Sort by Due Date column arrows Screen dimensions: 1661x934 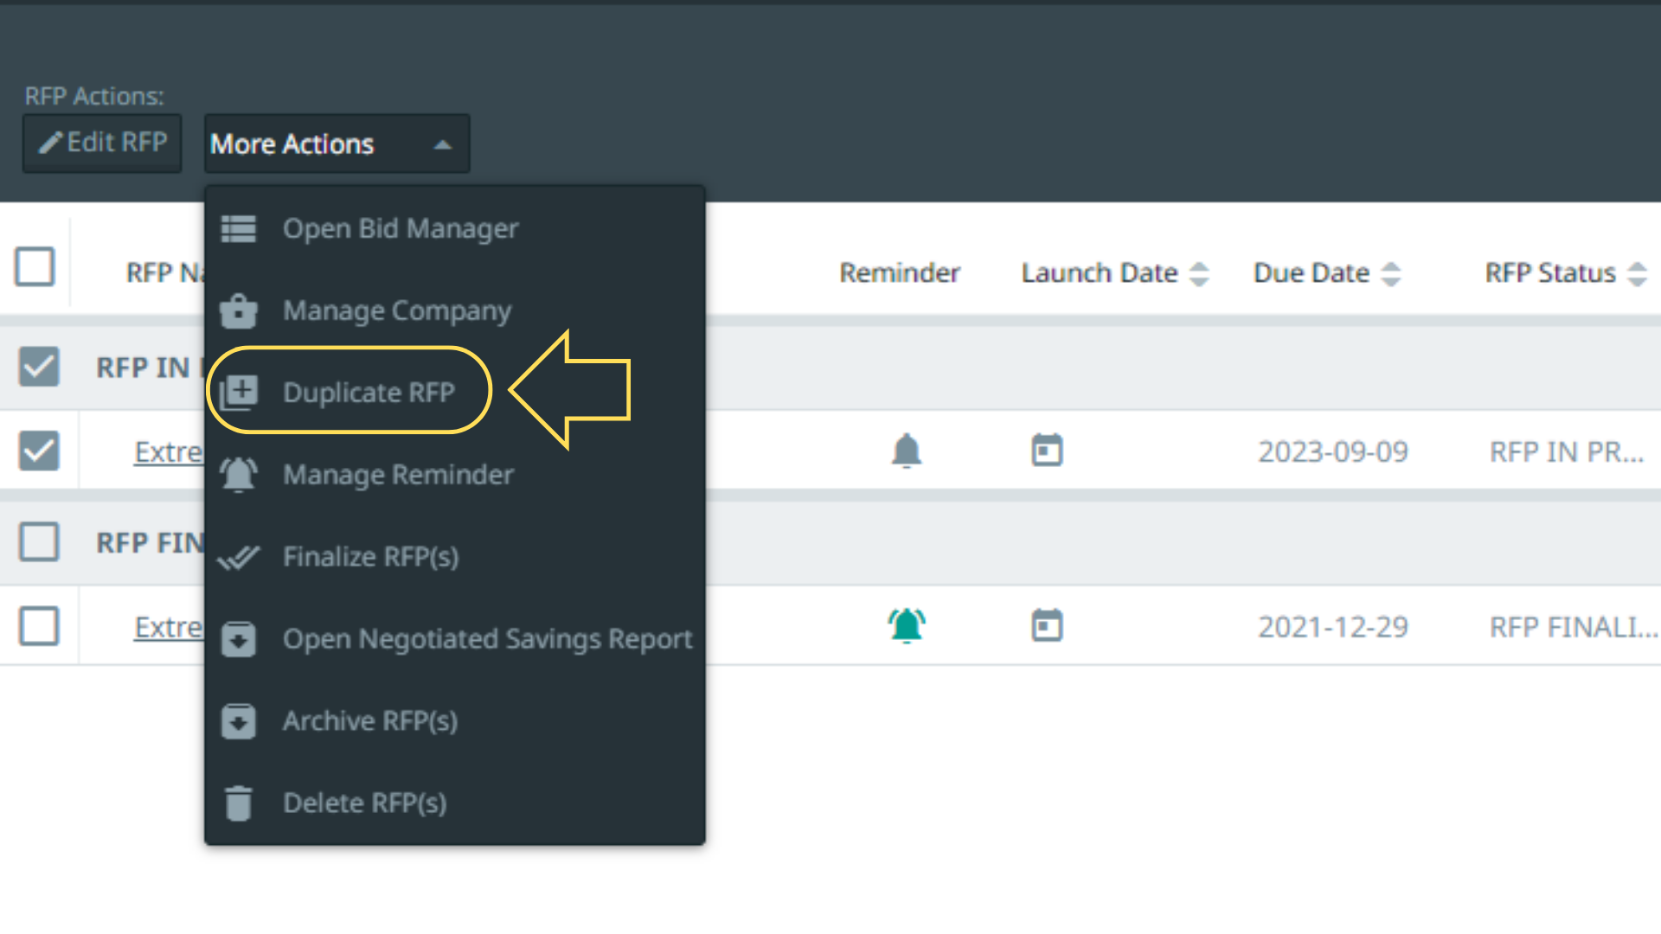1390,274
